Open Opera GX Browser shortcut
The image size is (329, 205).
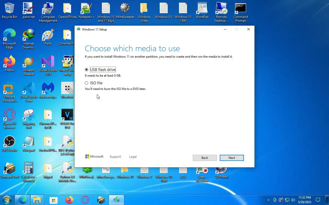point(10,119)
